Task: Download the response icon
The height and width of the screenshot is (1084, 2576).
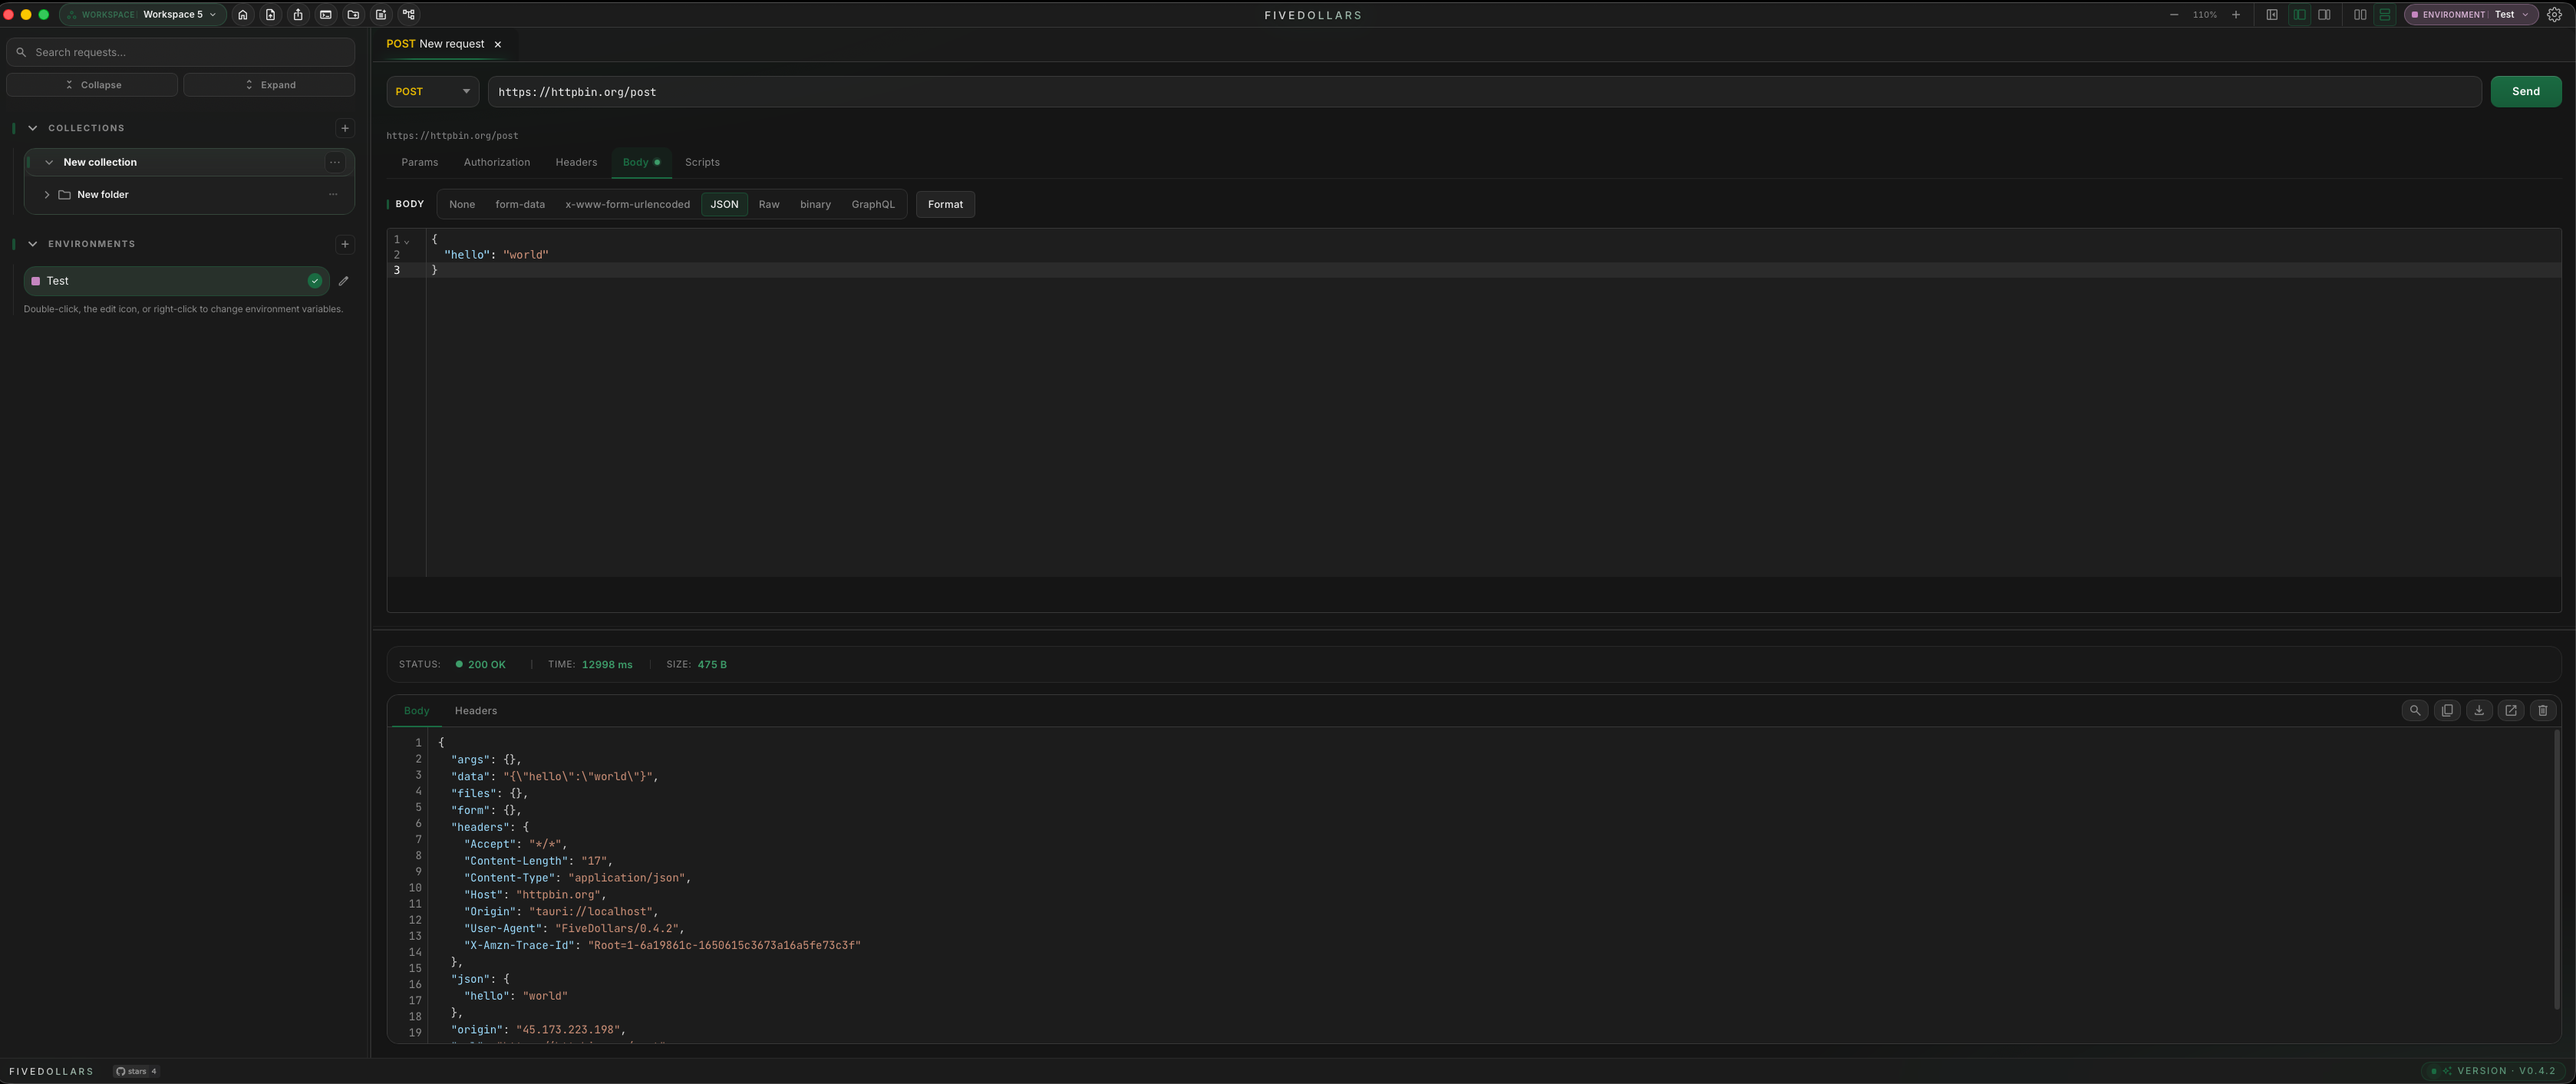Action: (x=2479, y=711)
